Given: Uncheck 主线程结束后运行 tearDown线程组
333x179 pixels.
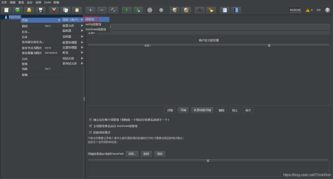Looking at the screenshot, I should tap(90, 126).
